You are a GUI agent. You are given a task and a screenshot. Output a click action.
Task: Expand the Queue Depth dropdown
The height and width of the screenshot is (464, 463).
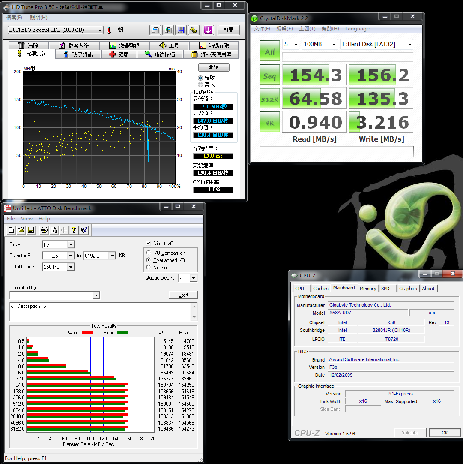coord(193,278)
